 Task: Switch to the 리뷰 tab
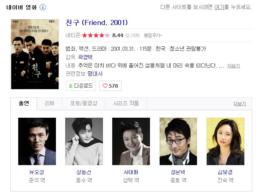50,103
